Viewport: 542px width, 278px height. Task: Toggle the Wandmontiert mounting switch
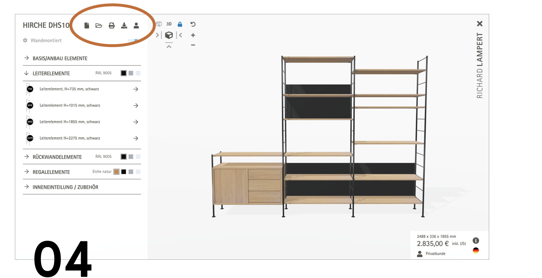point(133,40)
